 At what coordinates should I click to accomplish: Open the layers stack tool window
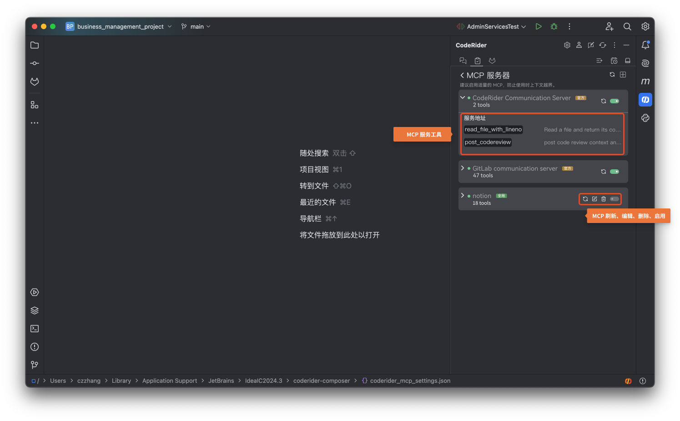tap(35, 310)
